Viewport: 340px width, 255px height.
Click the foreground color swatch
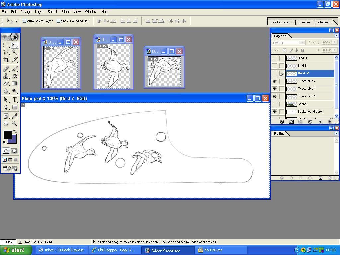click(7, 134)
